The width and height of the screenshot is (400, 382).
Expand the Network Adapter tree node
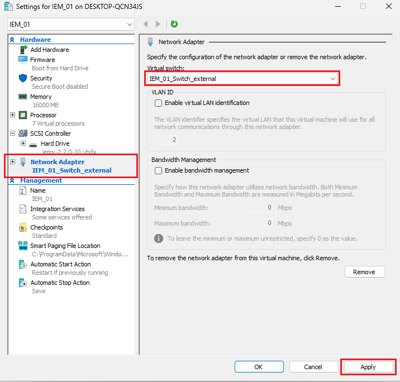[13, 162]
